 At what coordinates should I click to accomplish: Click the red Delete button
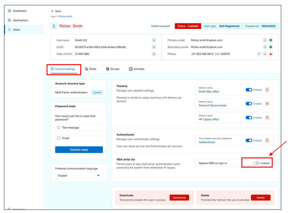[x=260, y=198]
